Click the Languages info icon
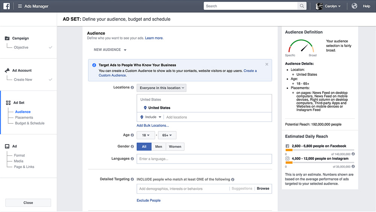Screen dimensions: 376x212 point(132,159)
